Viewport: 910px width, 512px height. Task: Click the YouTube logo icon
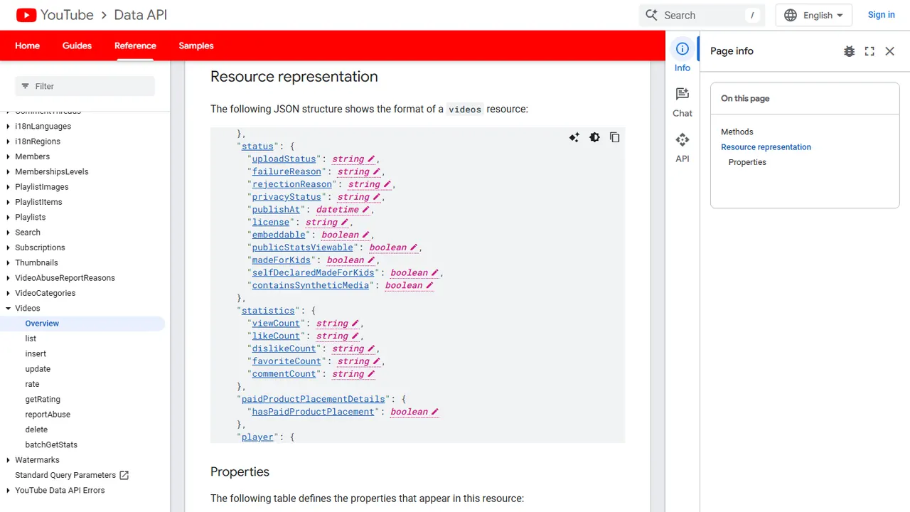click(26, 15)
